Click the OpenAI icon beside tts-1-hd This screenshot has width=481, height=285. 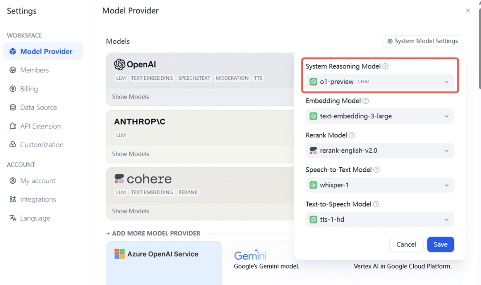pyautogui.click(x=313, y=219)
